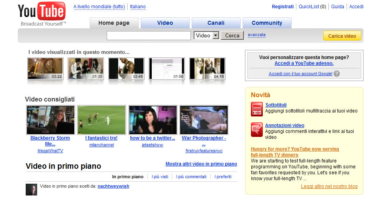Click the Blackberry Storm Me... title link

point(50,141)
